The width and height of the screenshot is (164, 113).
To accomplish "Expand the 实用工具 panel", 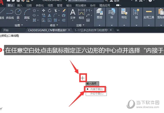I will click(149, 25).
